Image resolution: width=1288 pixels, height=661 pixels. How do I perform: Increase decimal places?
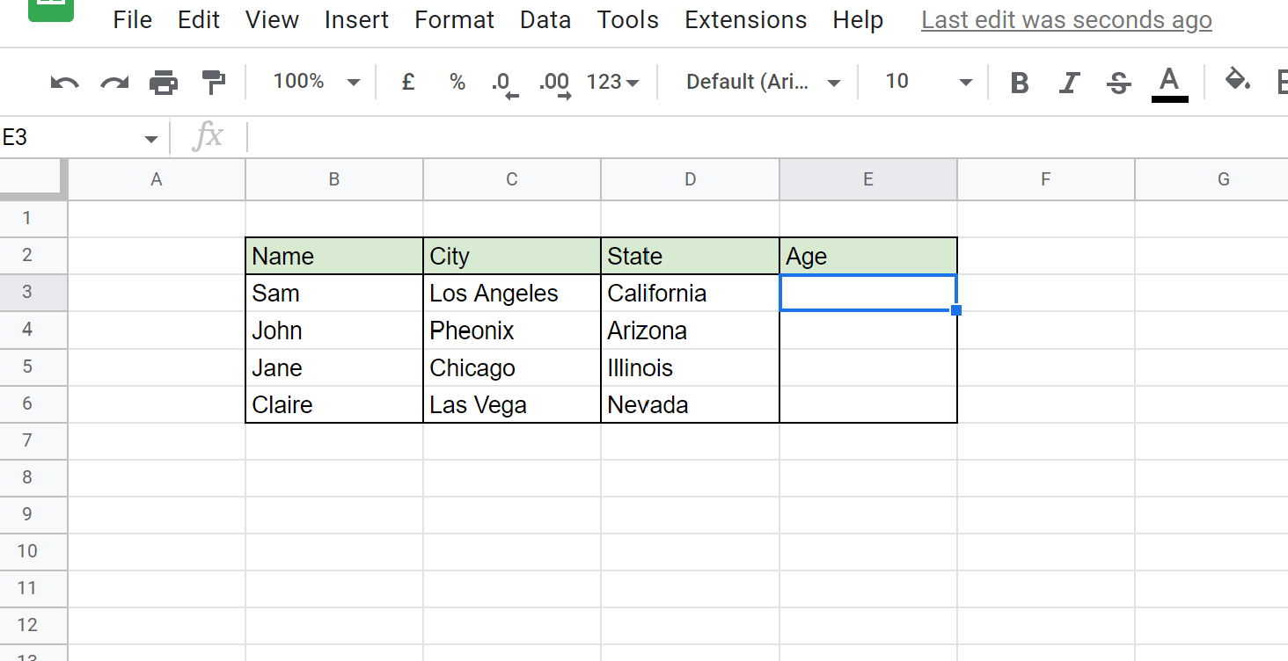[x=553, y=81]
